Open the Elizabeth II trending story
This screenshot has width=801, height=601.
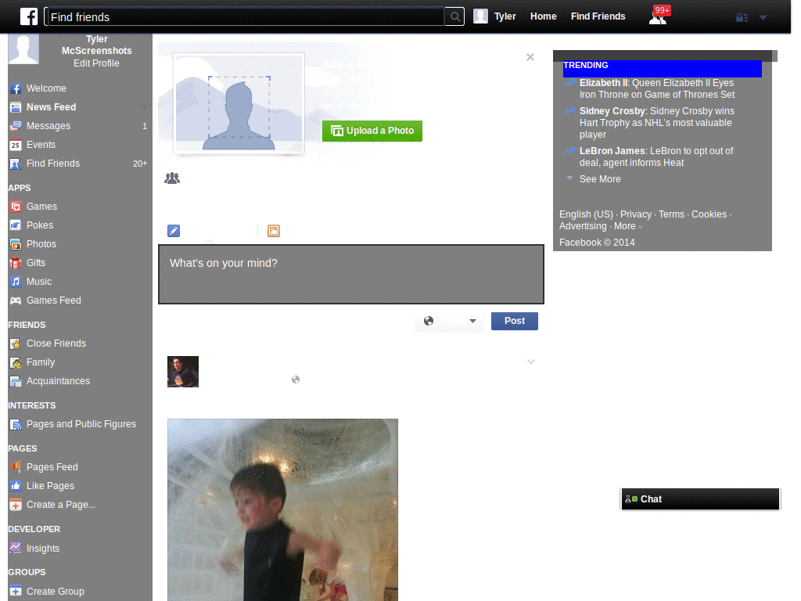(656, 89)
